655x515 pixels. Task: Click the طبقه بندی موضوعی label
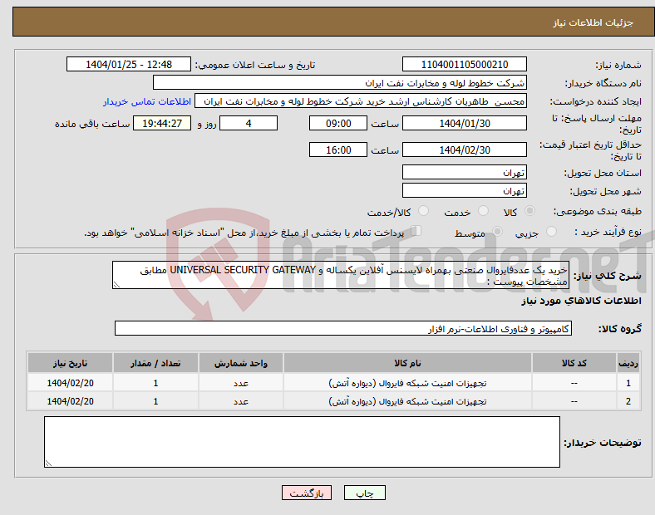click(598, 211)
